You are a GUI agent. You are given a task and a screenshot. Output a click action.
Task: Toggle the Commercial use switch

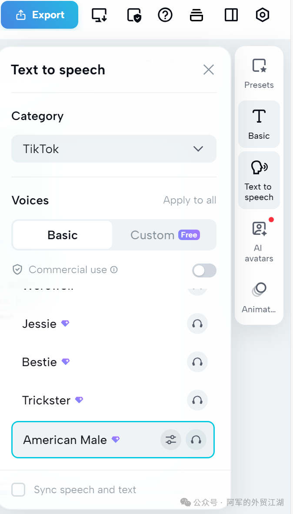[204, 270]
